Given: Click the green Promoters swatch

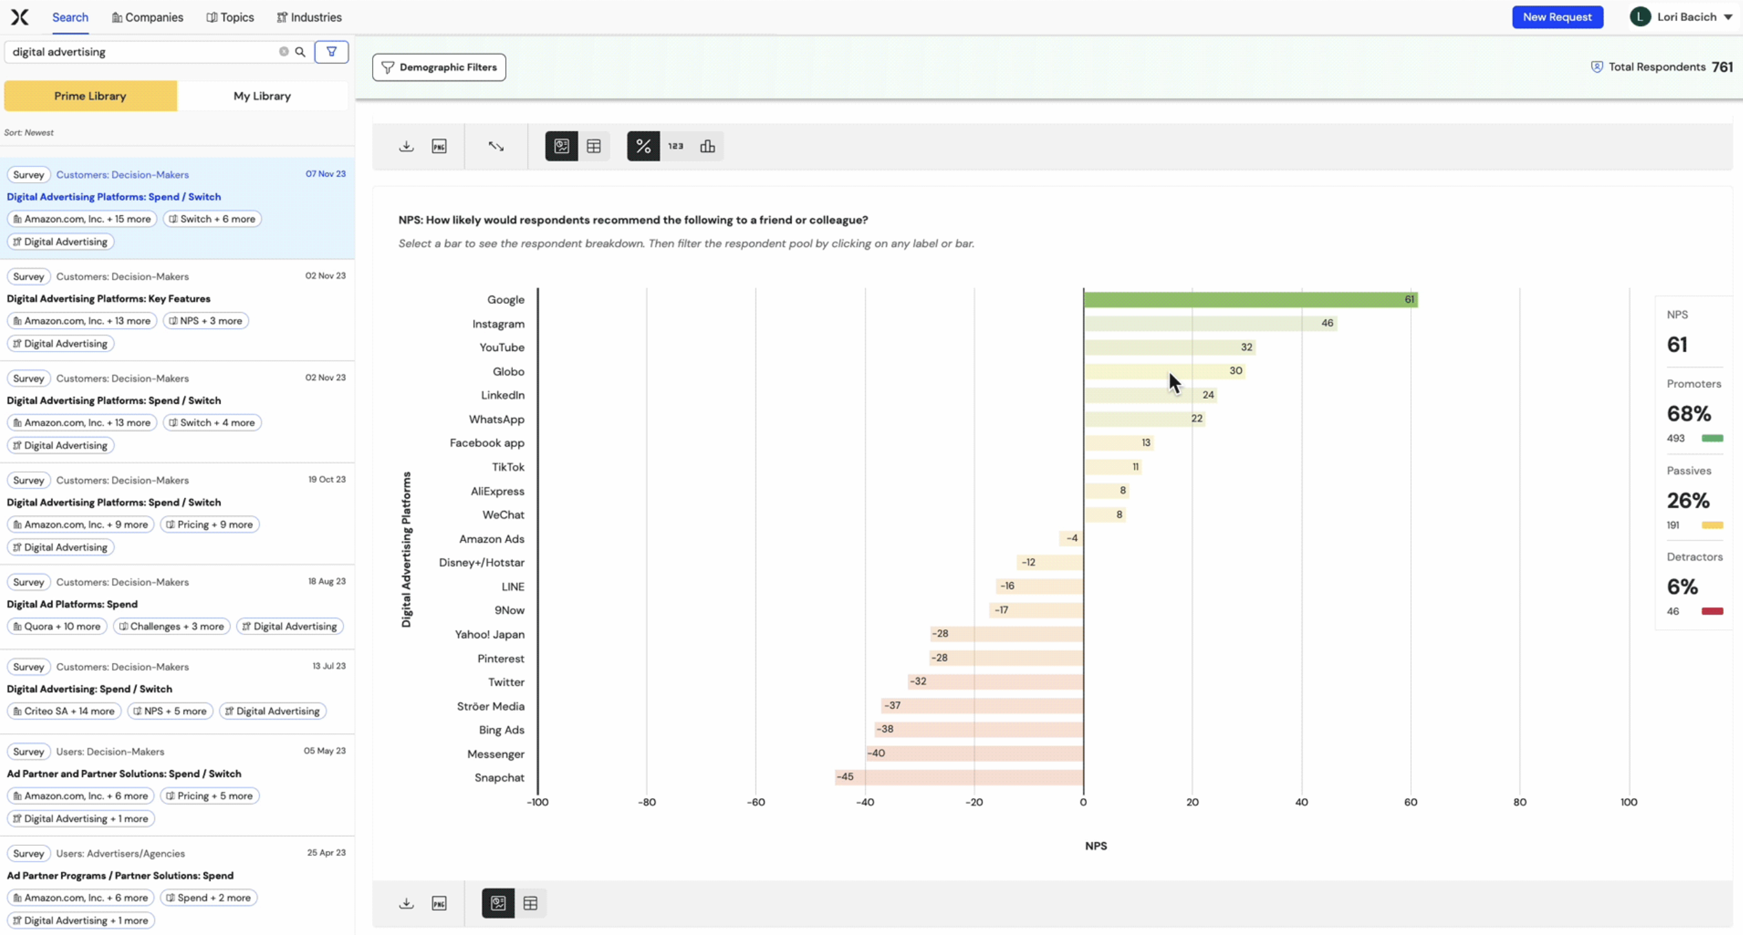Looking at the screenshot, I should (x=1712, y=438).
